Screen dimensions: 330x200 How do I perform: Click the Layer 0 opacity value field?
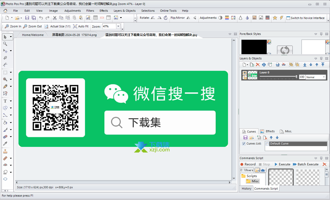(x=302, y=77)
